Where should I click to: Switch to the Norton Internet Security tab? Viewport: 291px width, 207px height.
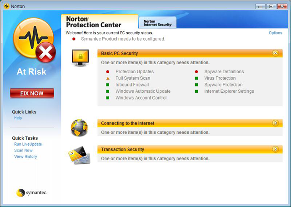click(158, 23)
